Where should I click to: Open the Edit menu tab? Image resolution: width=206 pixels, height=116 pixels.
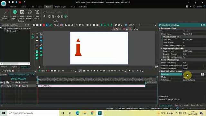[x=32, y=7]
